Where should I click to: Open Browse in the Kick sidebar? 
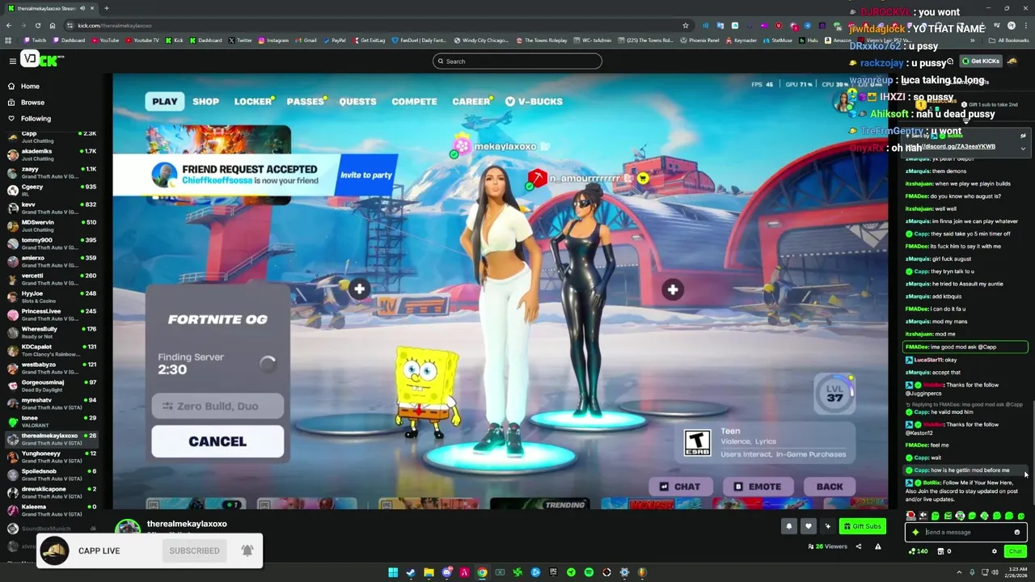click(x=27, y=103)
